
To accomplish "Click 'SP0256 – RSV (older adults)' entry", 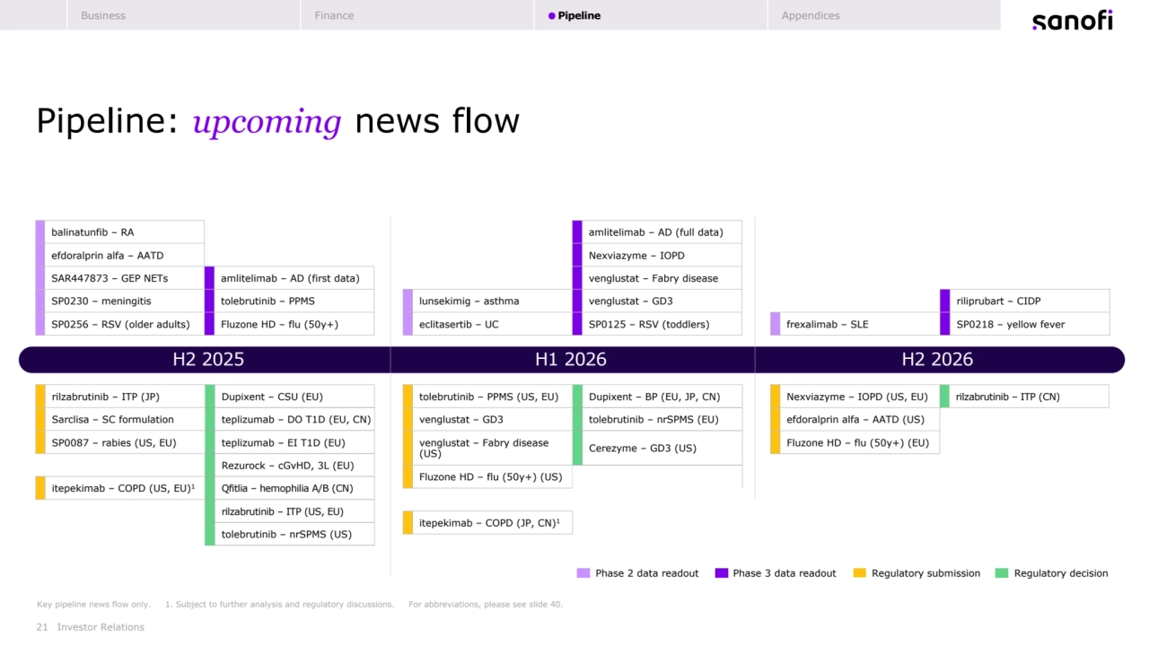I will (x=119, y=324).
